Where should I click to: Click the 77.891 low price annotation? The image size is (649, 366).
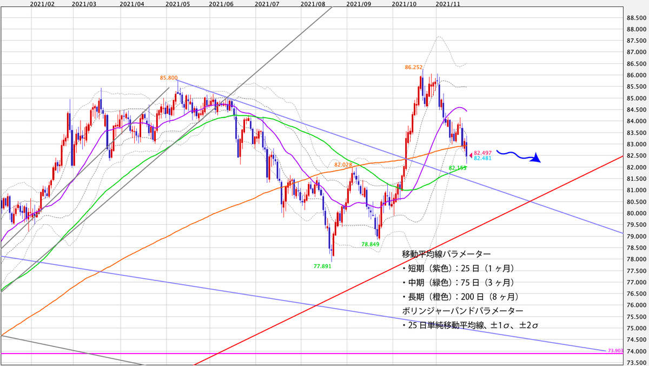tap(323, 266)
